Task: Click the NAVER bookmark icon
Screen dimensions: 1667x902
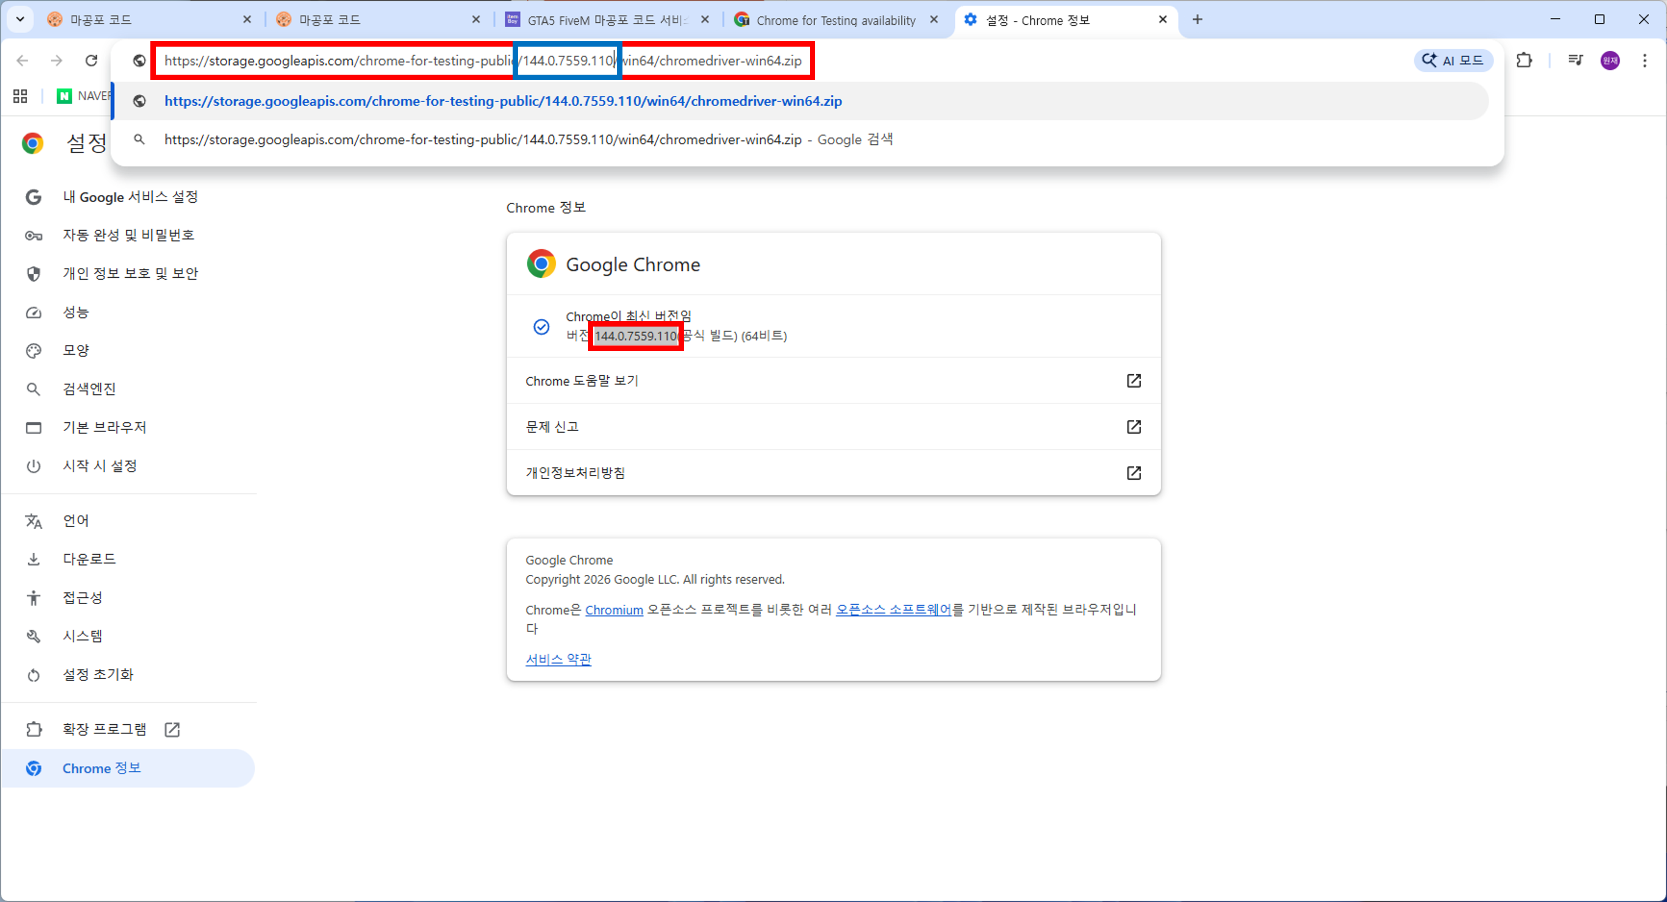Action: [65, 96]
